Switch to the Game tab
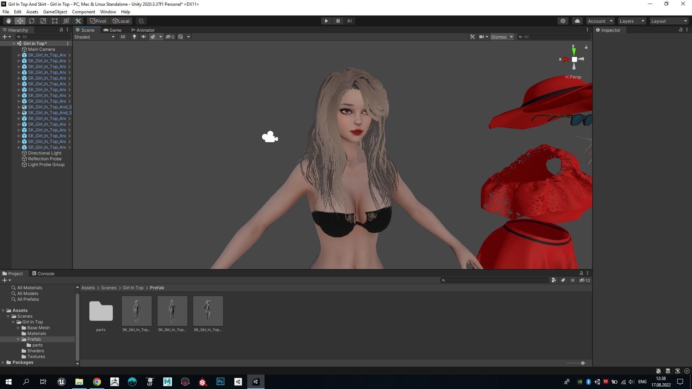This screenshot has height=389, width=692. point(112,30)
